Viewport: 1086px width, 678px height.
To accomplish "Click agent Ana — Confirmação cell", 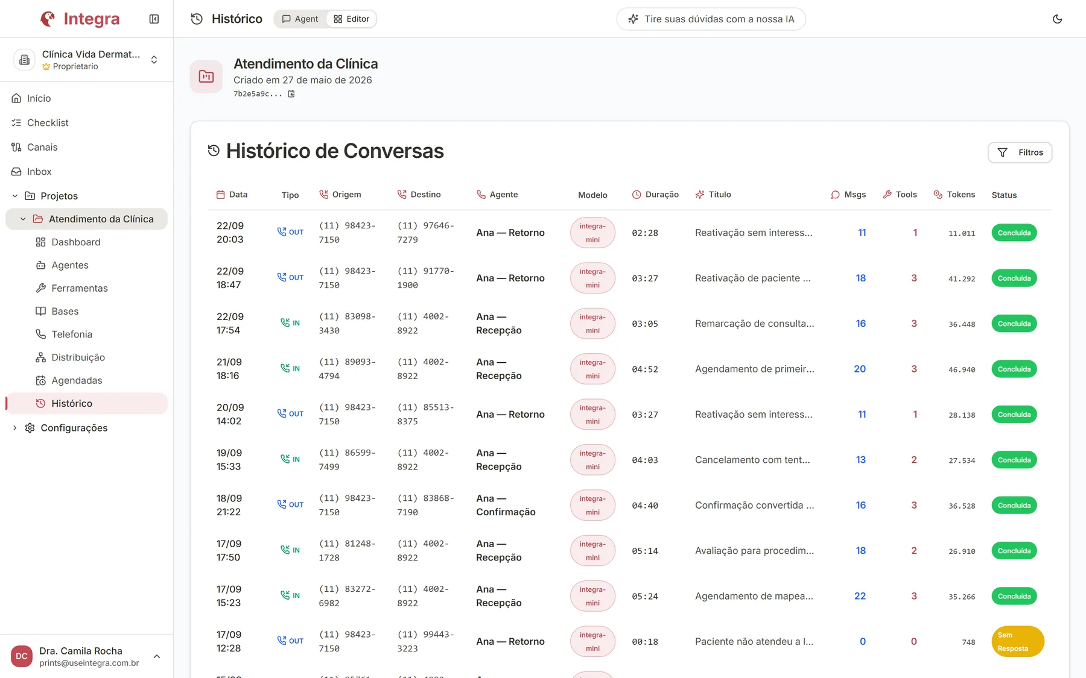I will [506, 505].
